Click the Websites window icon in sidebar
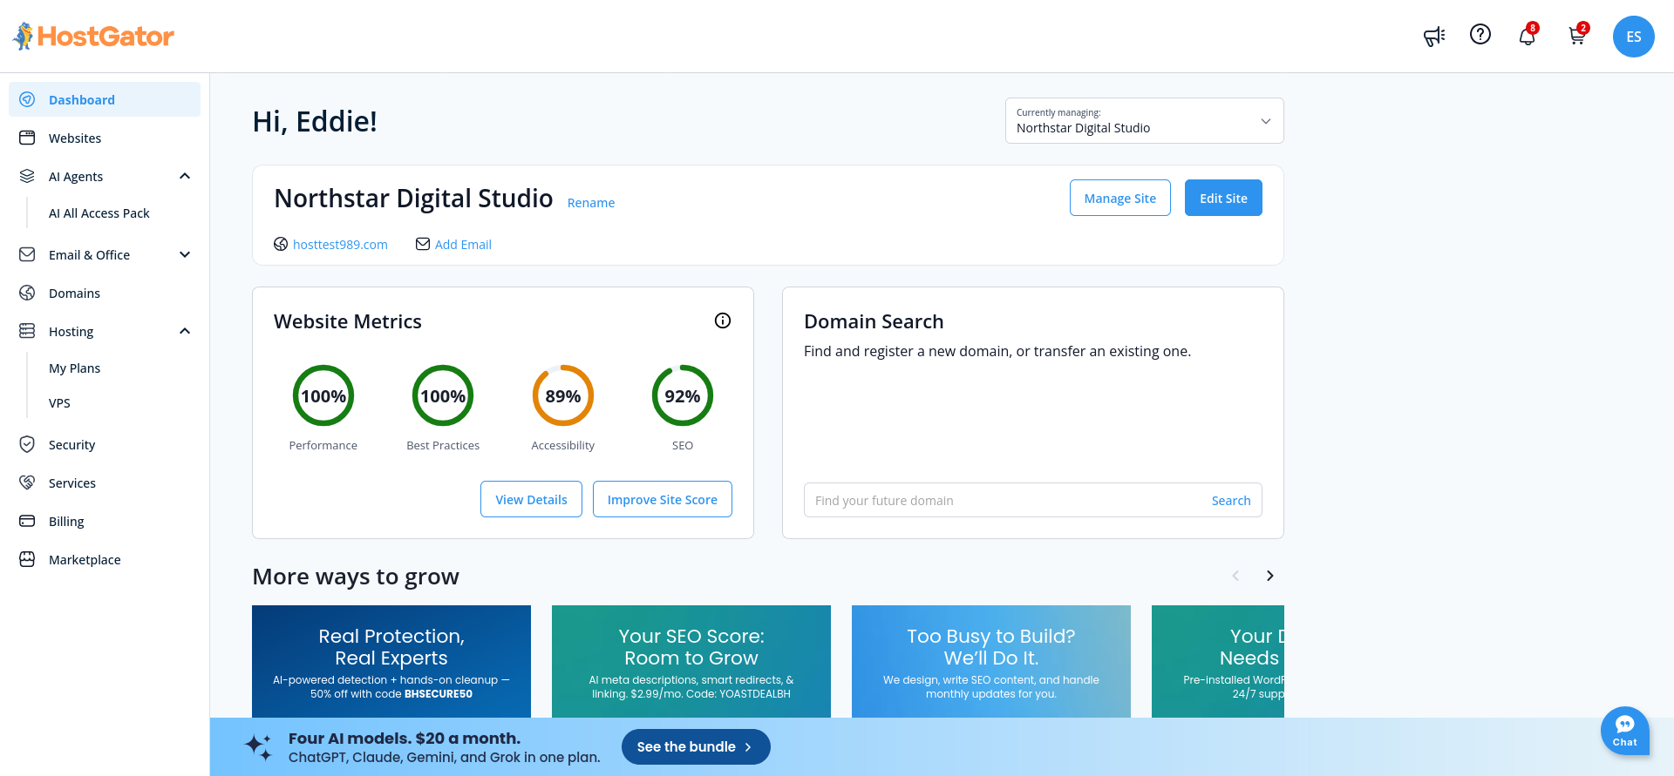 pyautogui.click(x=27, y=138)
